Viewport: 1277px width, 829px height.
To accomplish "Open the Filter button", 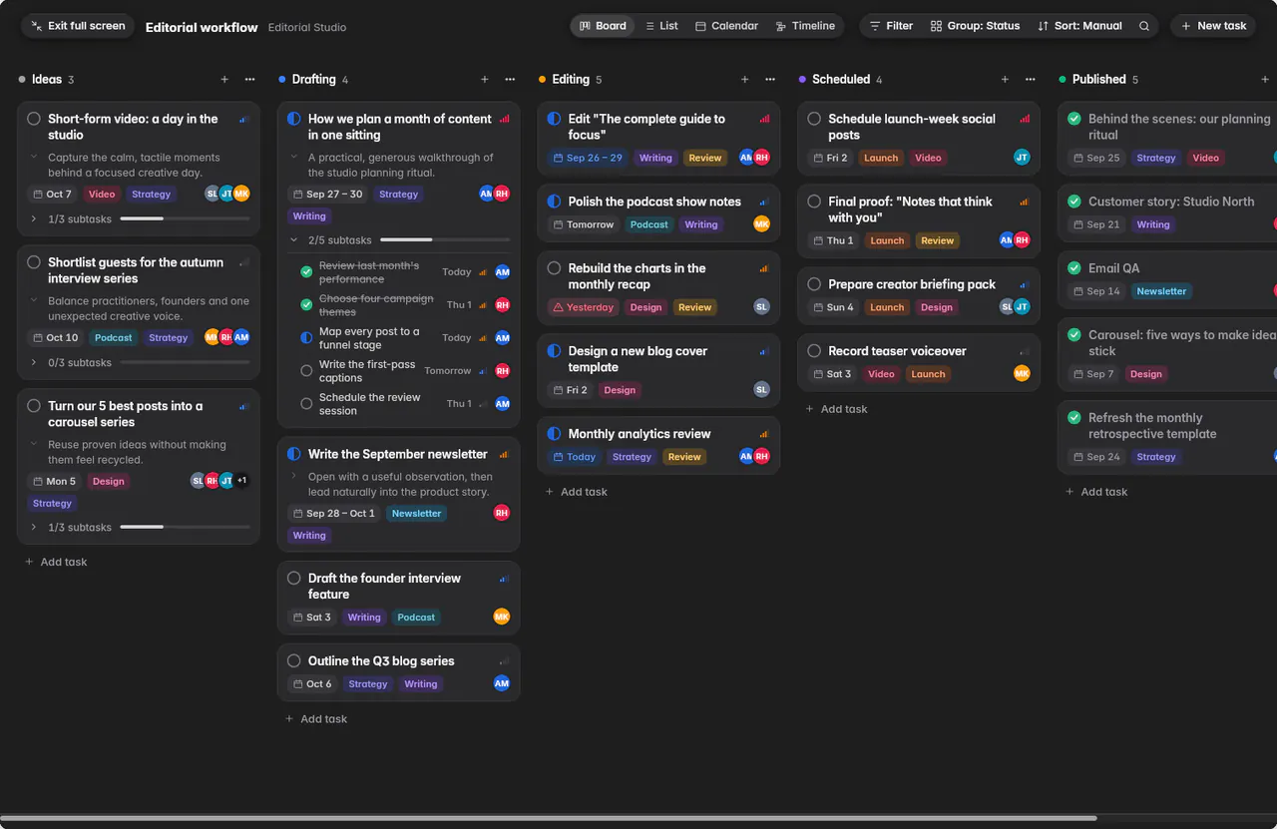I will [891, 26].
